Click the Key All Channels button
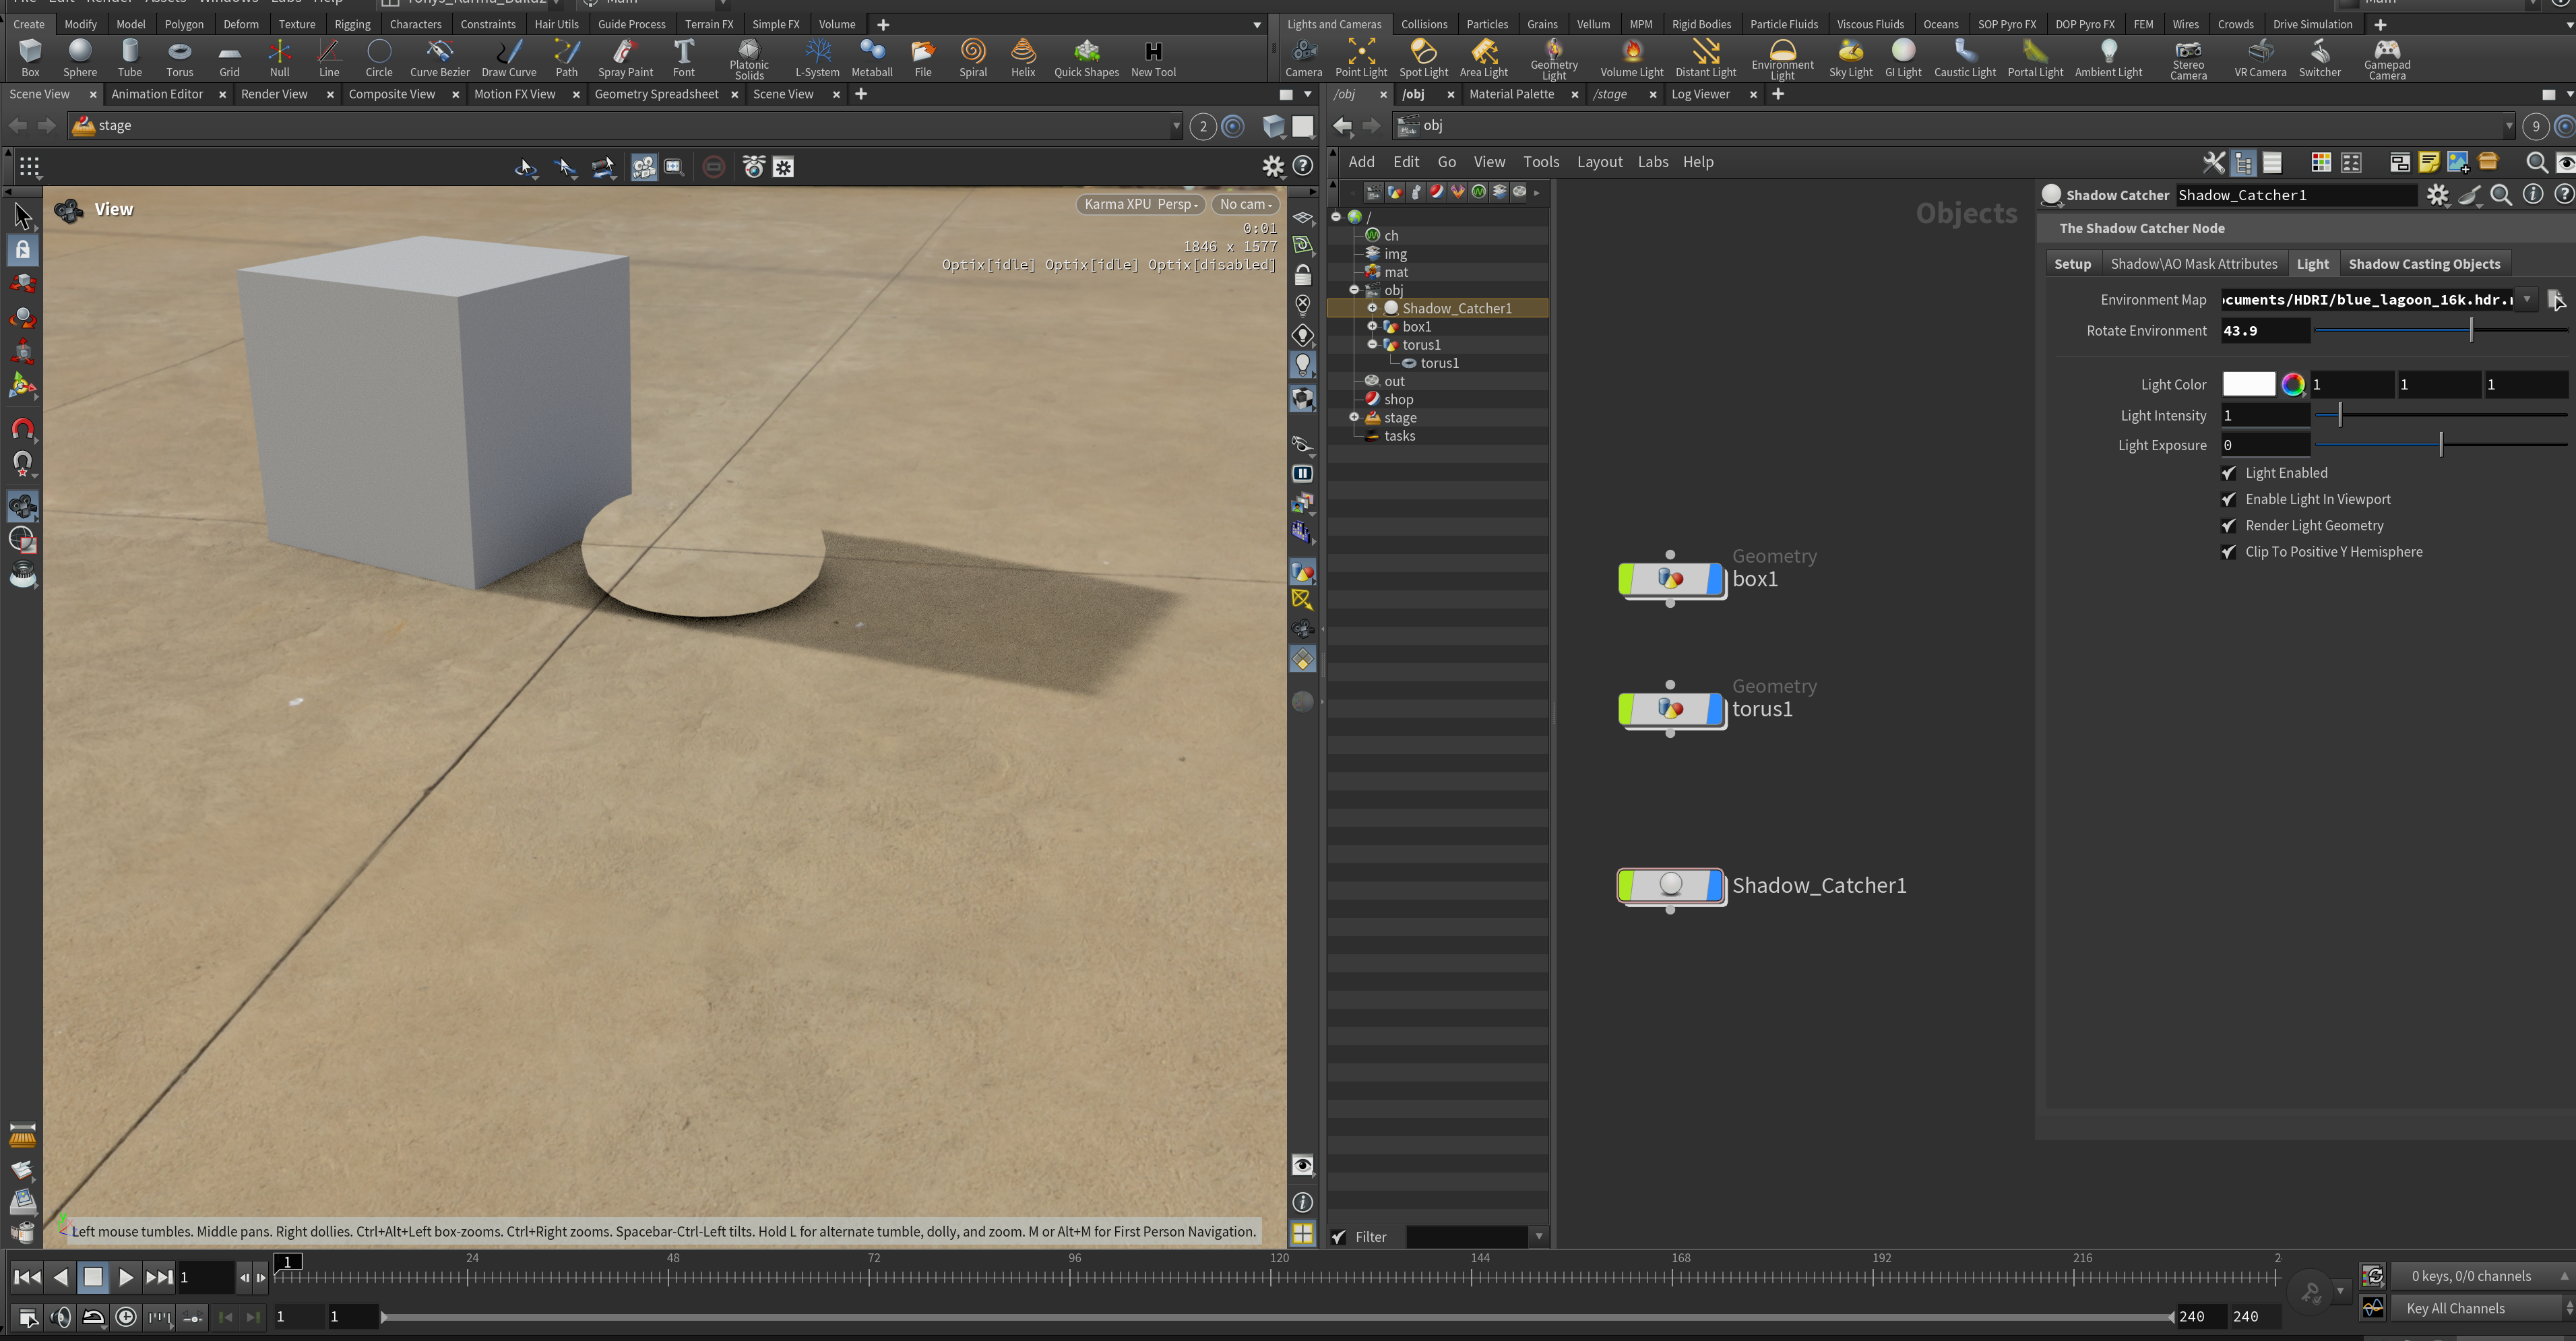 (2455, 1308)
